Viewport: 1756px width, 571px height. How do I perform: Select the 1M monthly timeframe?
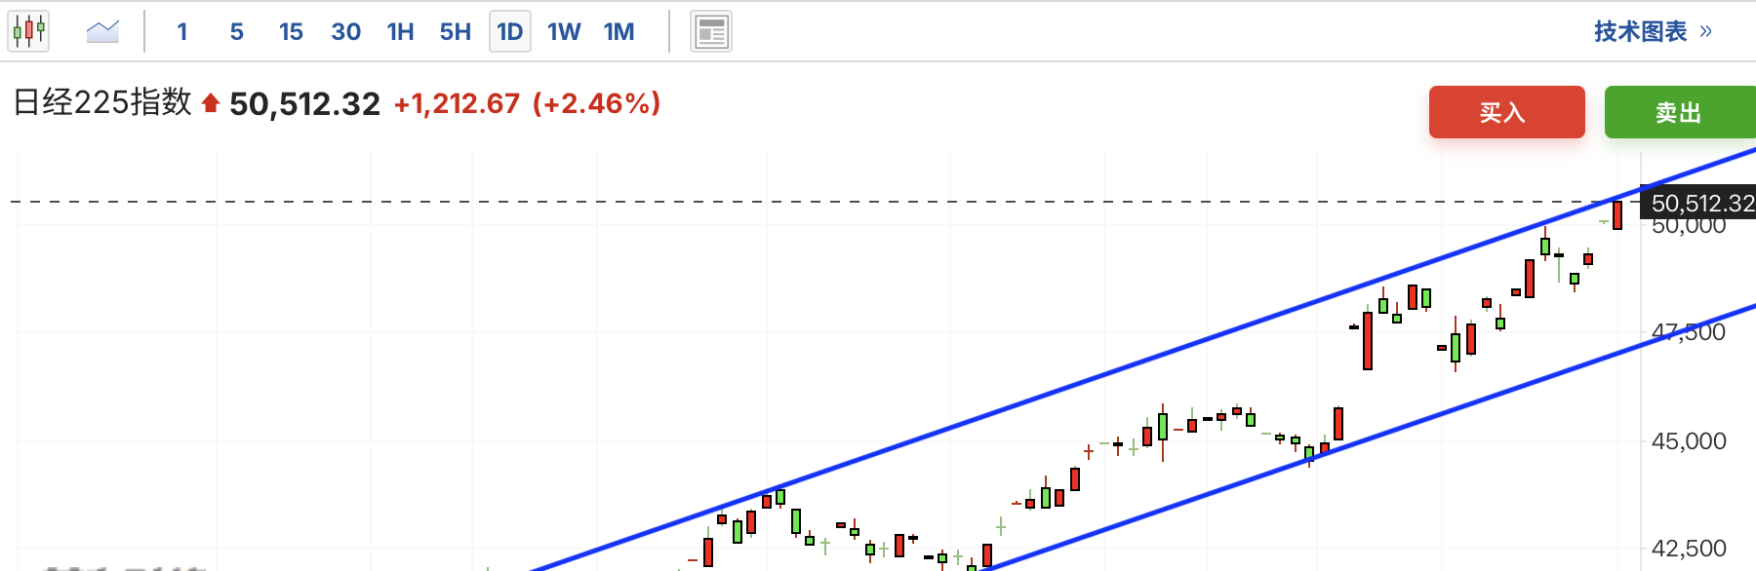619,31
